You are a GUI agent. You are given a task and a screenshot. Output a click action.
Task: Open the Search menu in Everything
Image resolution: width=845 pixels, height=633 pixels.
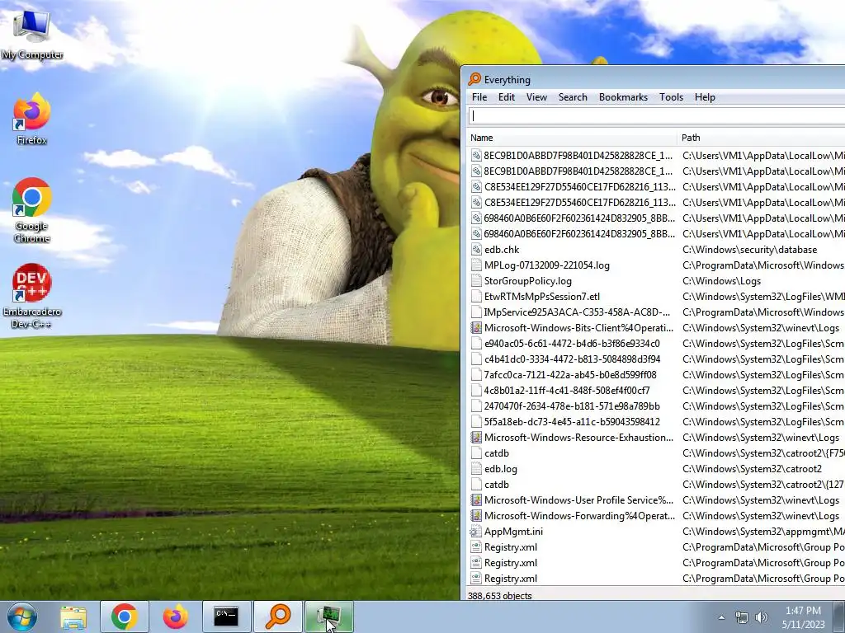tap(573, 97)
